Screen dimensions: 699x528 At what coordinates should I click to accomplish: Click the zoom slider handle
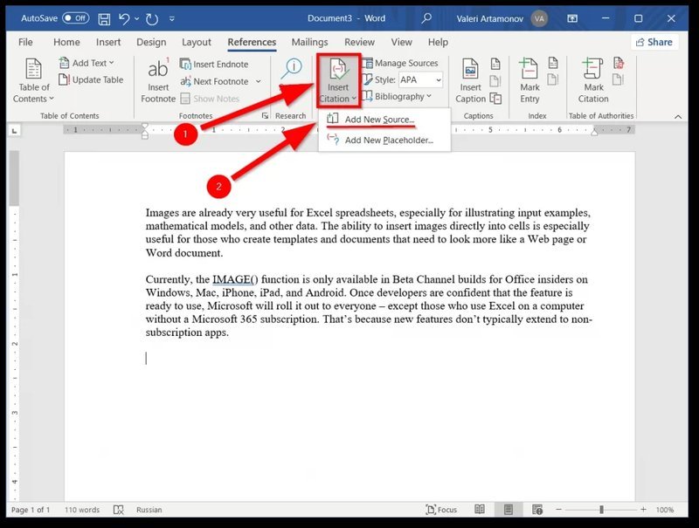[x=601, y=510]
